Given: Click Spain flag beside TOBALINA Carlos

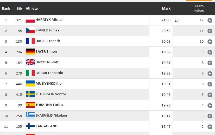Looking at the screenshot, I should tap(30, 105).
